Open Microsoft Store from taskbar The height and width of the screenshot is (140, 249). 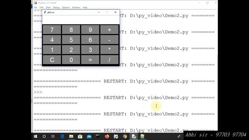point(80,136)
